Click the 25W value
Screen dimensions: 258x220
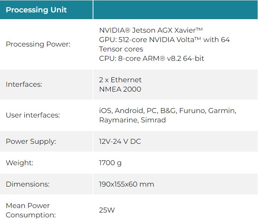click(x=107, y=210)
